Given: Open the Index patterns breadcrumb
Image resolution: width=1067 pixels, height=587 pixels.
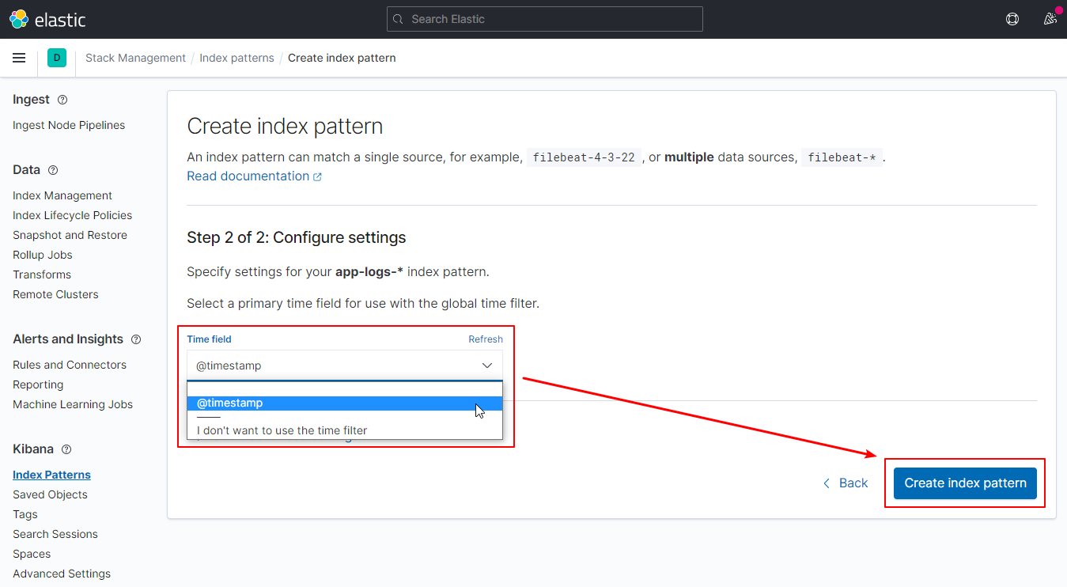Looking at the screenshot, I should pyautogui.click(x=236, y=58).
